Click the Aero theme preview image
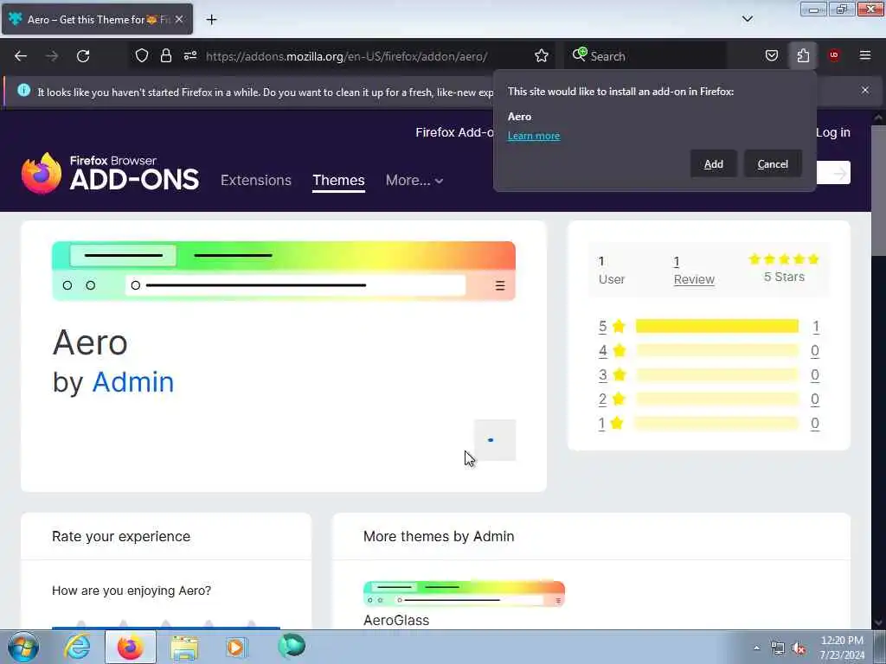Screen dimensions: 886x664 [284, 271]
